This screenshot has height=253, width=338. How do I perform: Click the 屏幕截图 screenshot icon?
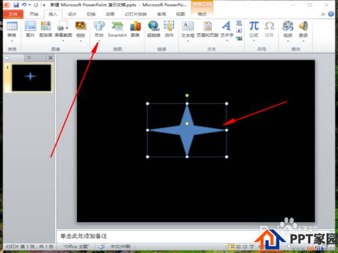click(63, 26)
